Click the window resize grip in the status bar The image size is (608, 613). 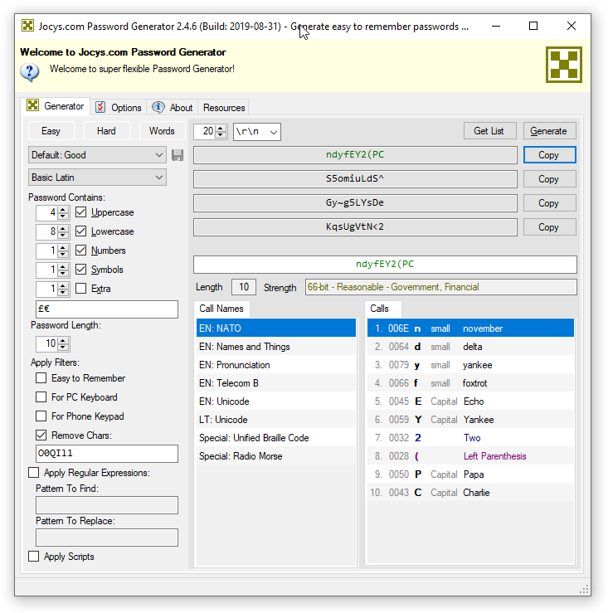(x=585, y=590)
